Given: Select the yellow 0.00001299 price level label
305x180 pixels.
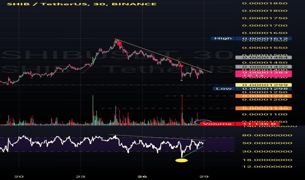Looking at the screenshot, I should tap(263, 85).
